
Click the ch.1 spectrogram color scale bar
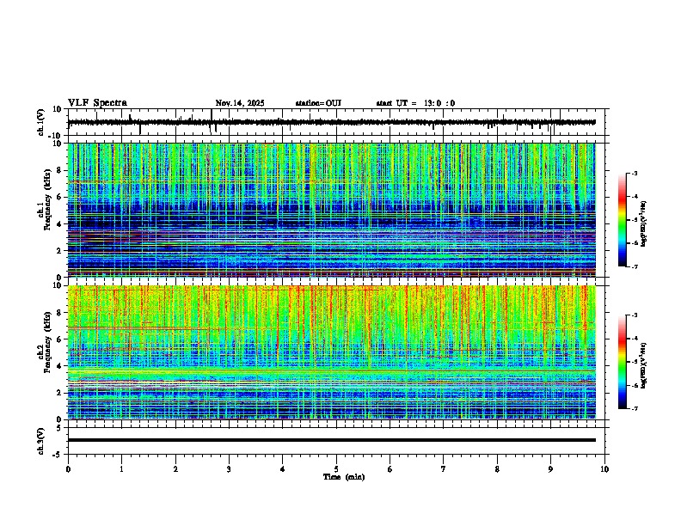click(x=622, y=220)
